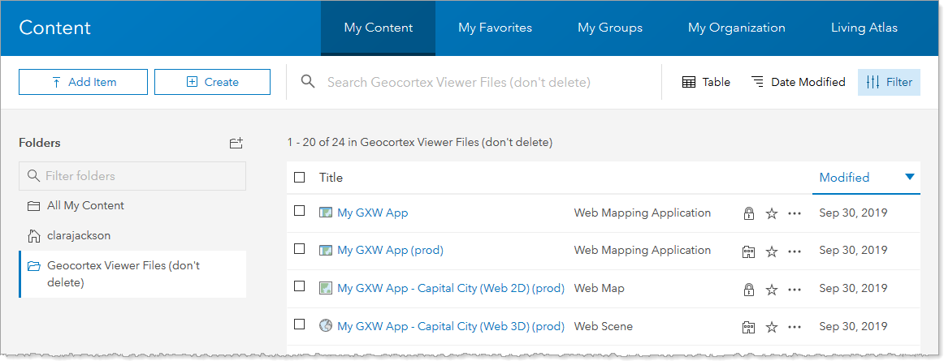
Task: Switch to My Favorites tab
Action: coord(495,28)
